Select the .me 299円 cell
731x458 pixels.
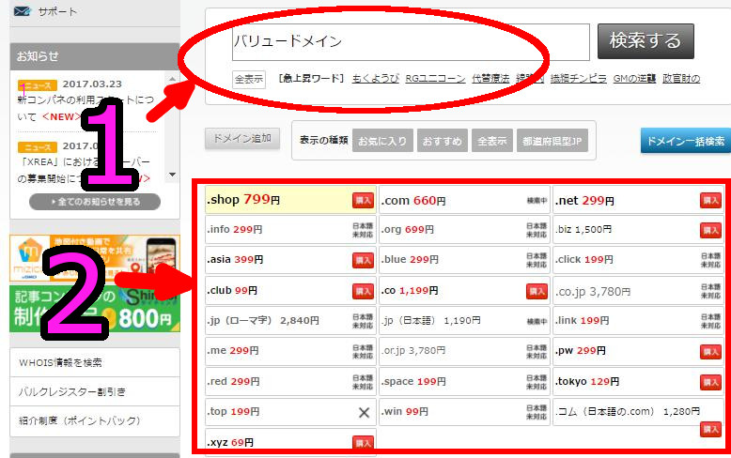coord(290,351)
